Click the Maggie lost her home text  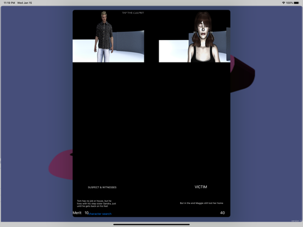pyautogui.click(x=201, y=203)
